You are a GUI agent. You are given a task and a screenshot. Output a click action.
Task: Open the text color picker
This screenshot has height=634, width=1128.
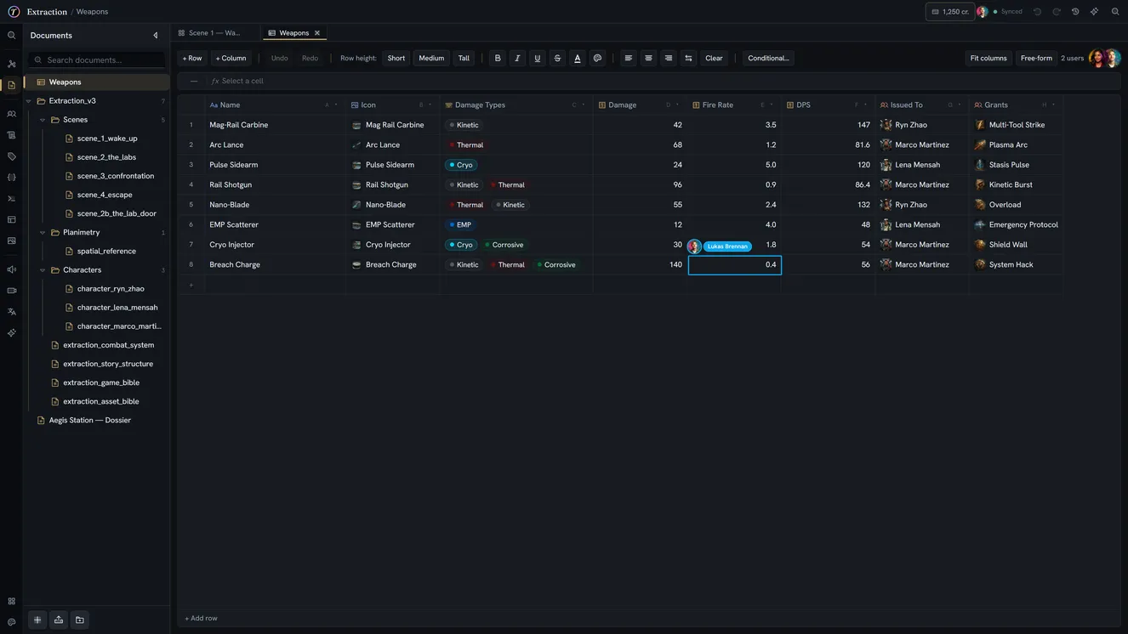pos(578,59)
